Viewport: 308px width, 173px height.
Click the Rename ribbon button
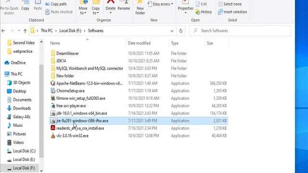click(x=124, y=6)
